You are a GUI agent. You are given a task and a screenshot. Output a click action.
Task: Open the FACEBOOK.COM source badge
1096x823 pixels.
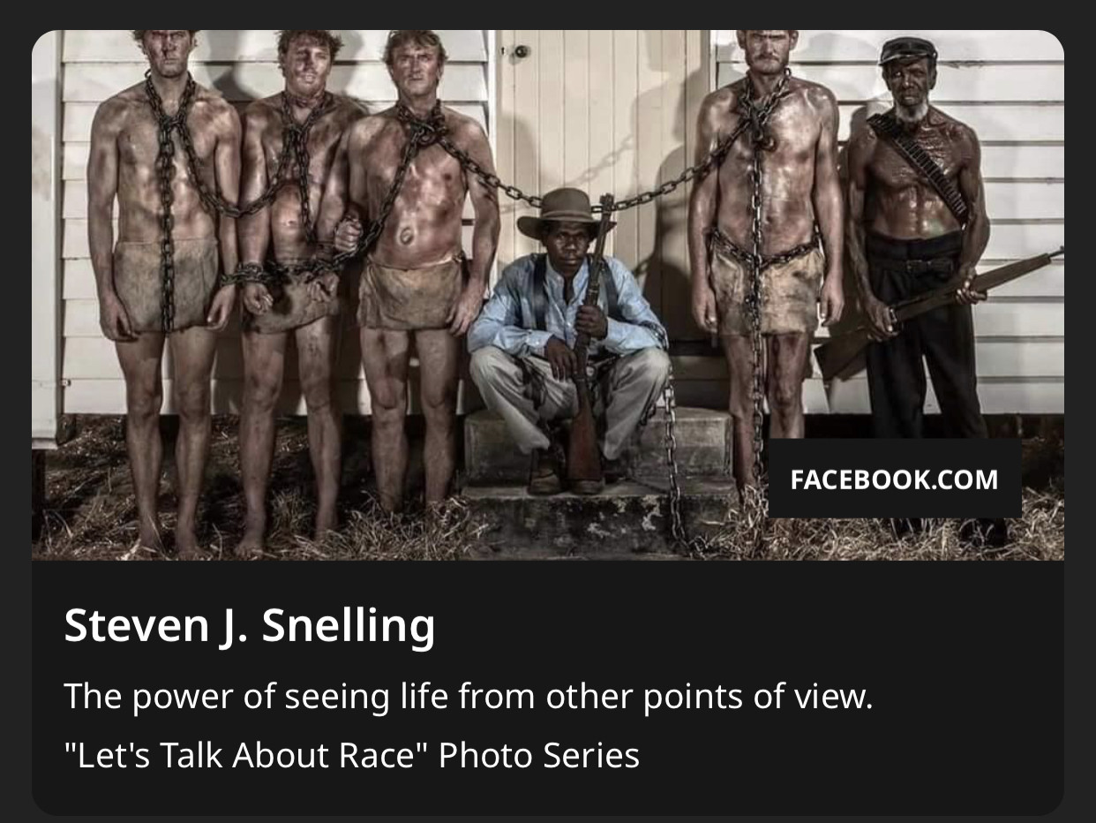click(895, 479)
